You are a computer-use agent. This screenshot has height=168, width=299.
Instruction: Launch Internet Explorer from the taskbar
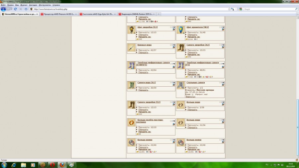14,165
